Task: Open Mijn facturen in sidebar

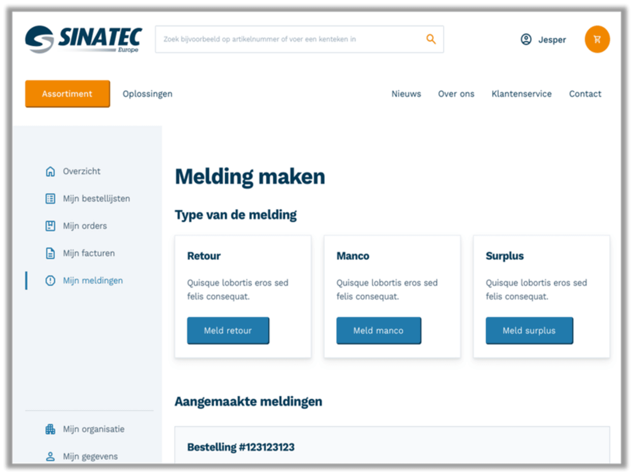Action: 89,253
